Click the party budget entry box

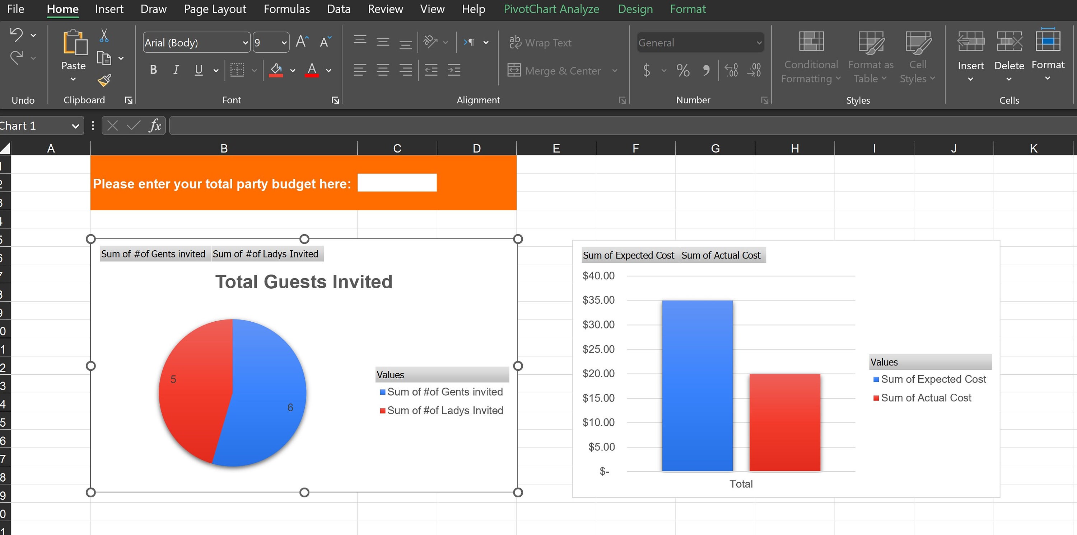[397, 183]
